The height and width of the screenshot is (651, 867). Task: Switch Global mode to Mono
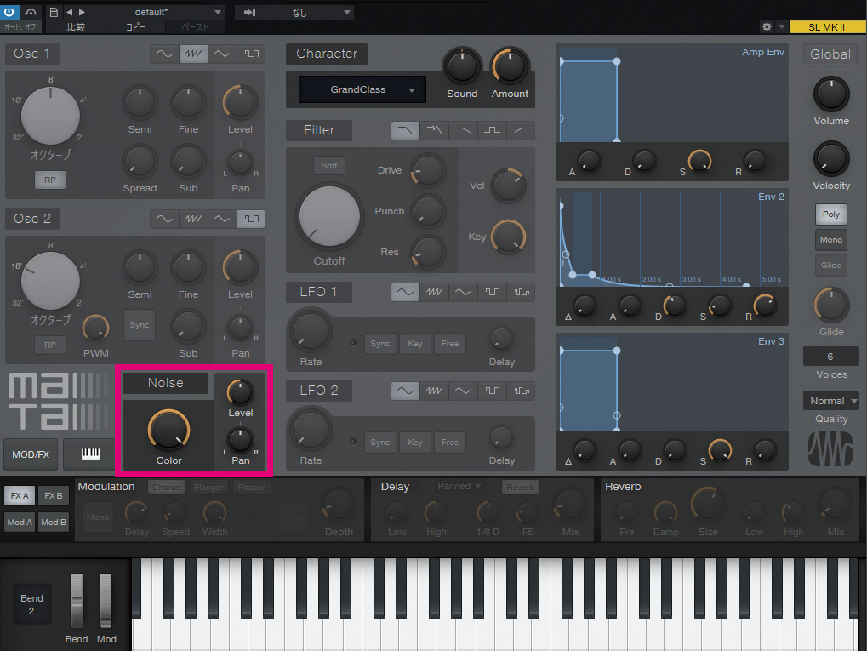tap(831, 239)
